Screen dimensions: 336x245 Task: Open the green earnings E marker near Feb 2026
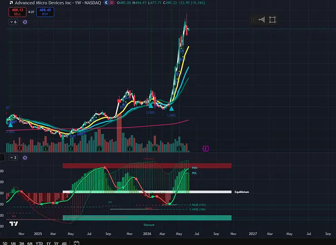pos(155,148)
